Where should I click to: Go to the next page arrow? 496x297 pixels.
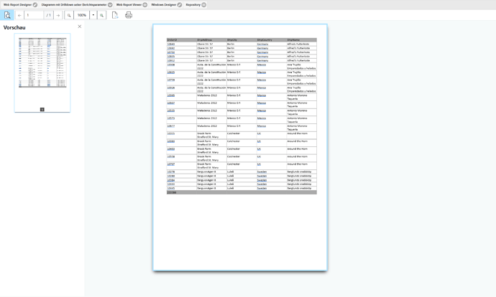[x=58, y=15]
